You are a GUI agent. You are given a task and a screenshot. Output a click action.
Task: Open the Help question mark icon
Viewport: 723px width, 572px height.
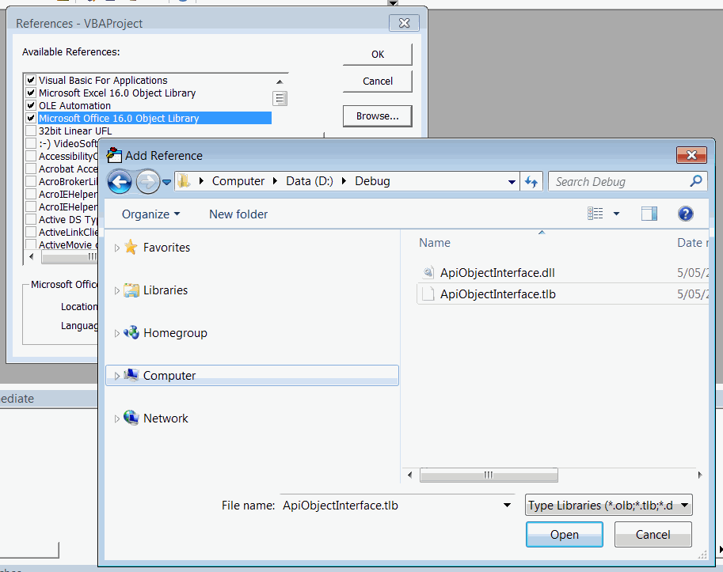pyautogui.click(x=686, y=214)
